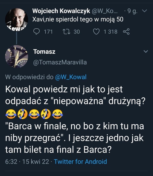
Task: Expand the chevron menu beside Tomasz
Action: (146, 52)
